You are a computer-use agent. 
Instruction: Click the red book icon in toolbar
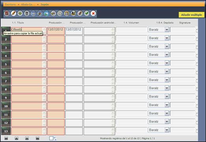pos(7,13)
